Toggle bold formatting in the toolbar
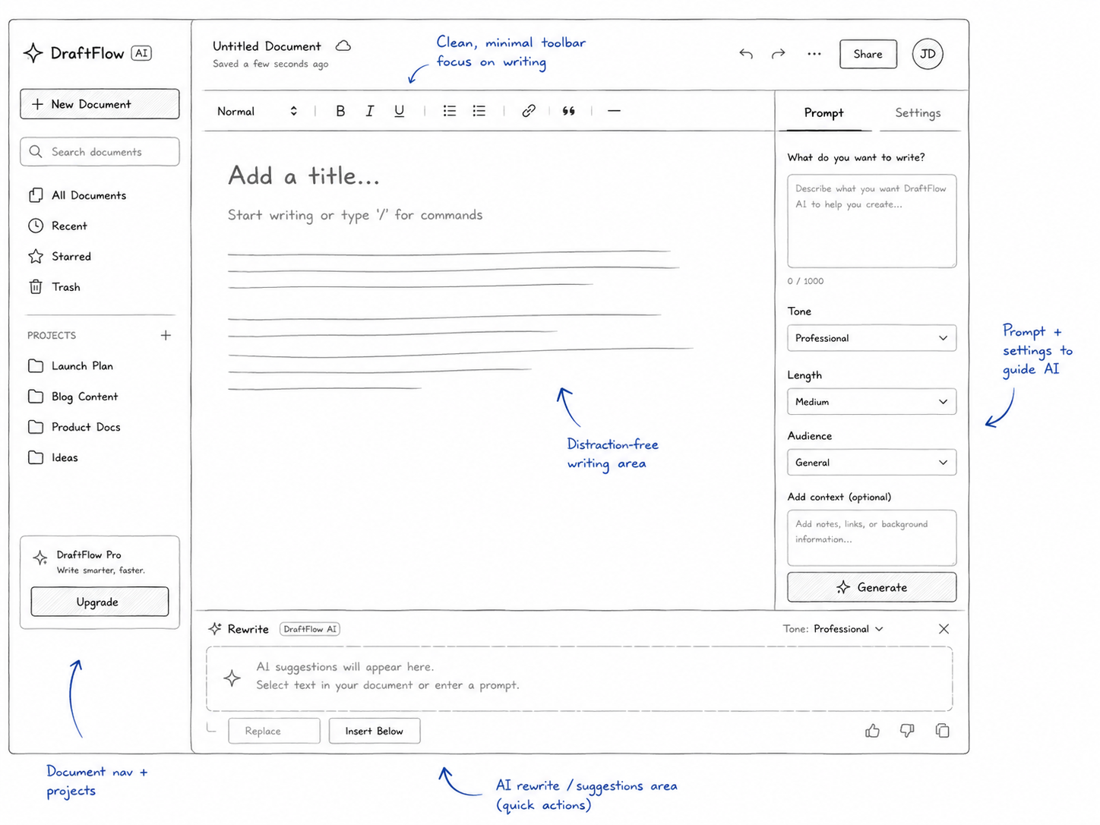Image resolution: width=1100 pixels, height=825 pixels. click(340, 111)
